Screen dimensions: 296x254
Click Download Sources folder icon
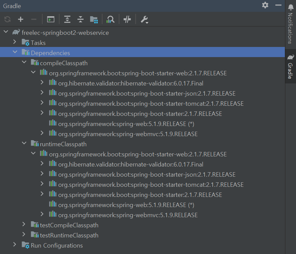tap(94, 19)
